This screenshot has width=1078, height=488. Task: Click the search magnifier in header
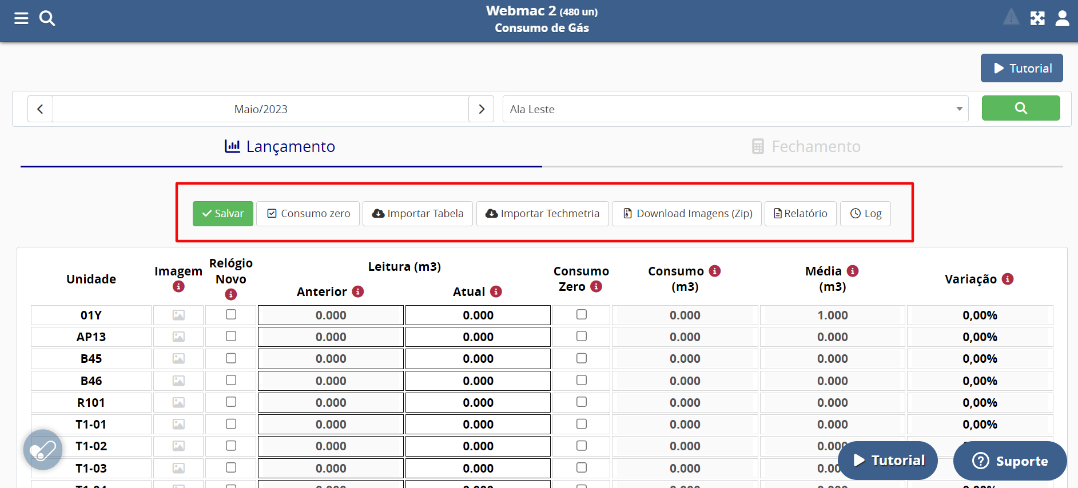[47, 19]
